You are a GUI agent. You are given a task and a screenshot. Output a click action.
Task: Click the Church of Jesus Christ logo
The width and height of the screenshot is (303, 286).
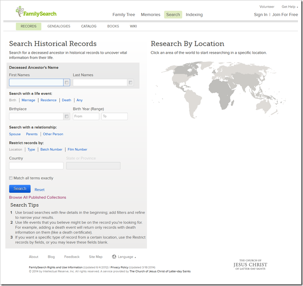click(x=250, y=265)
